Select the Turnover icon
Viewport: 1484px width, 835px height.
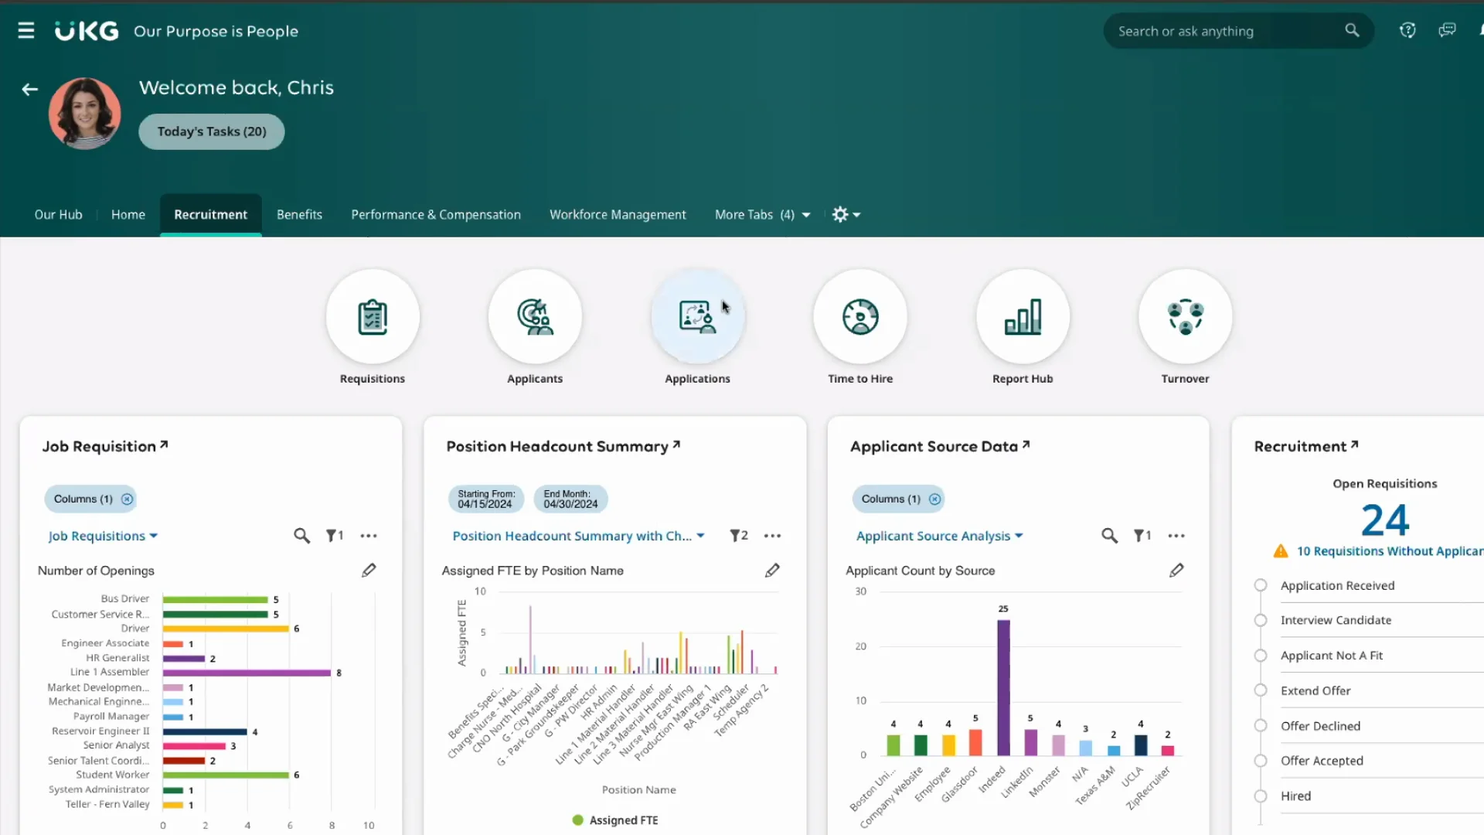(1184, 316)
